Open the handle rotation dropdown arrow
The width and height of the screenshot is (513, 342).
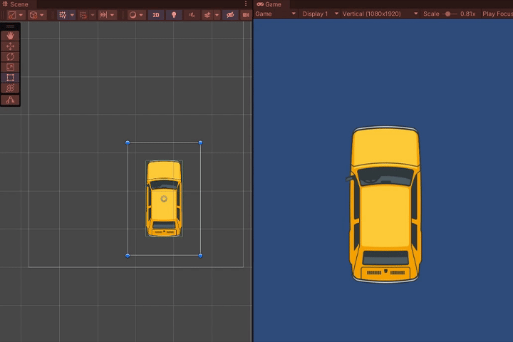coord(42,15)
